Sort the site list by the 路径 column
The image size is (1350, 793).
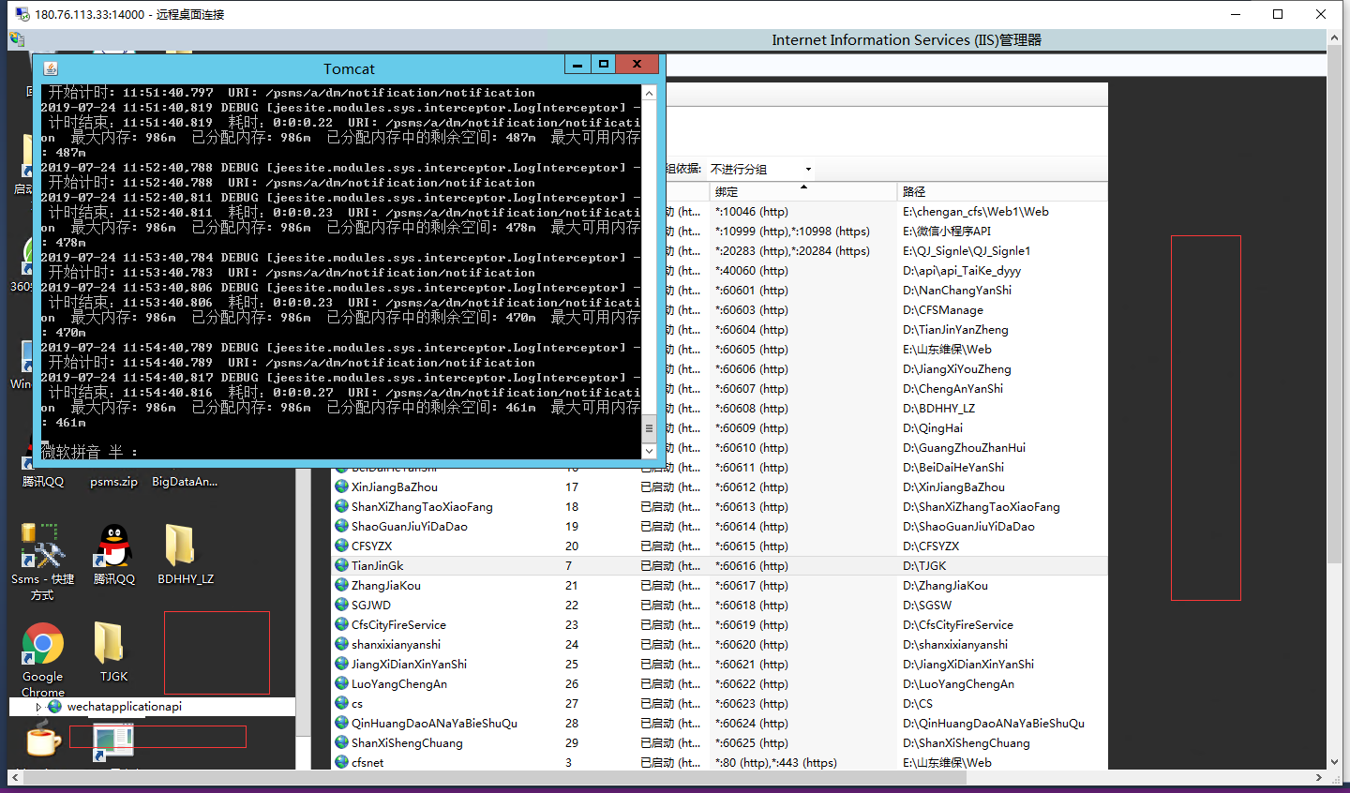pos(1001,191)
